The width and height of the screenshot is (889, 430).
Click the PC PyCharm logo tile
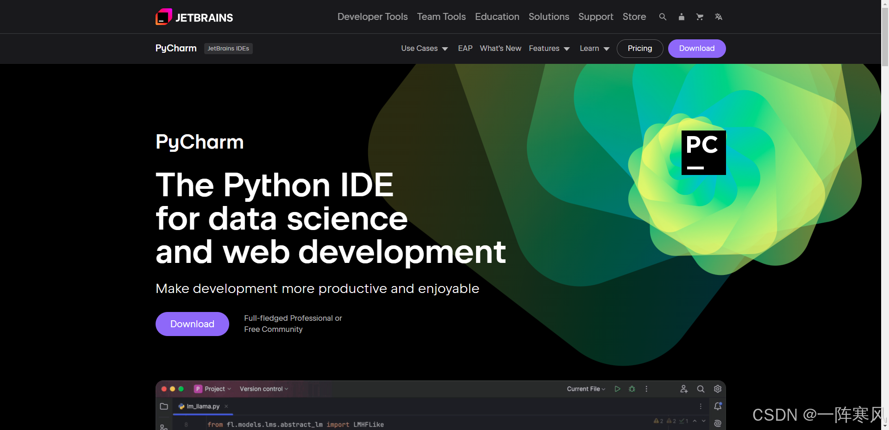[703, 153]
